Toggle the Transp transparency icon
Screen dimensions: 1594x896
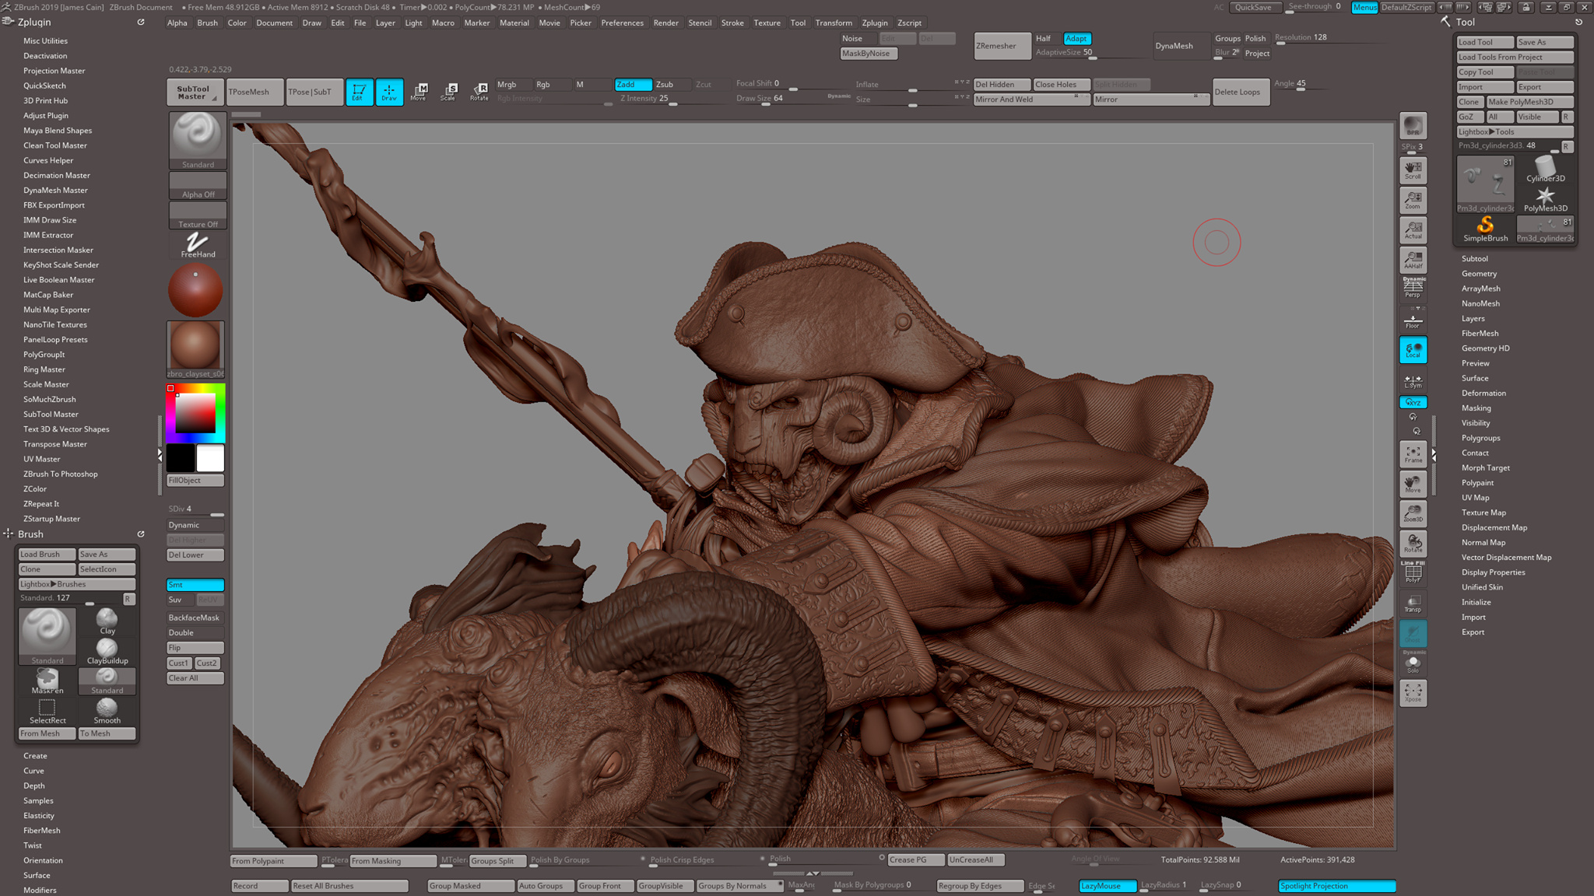1413,604
